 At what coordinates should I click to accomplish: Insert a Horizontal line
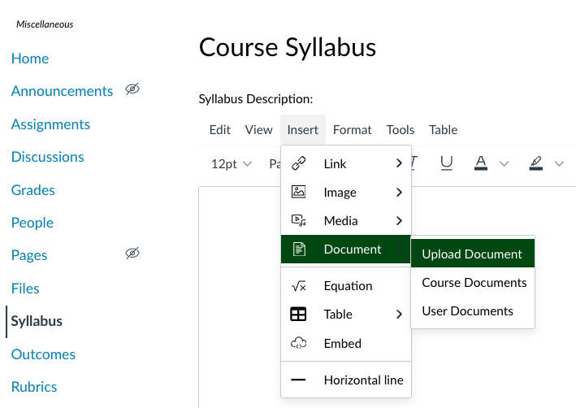(x=345, y=380)
